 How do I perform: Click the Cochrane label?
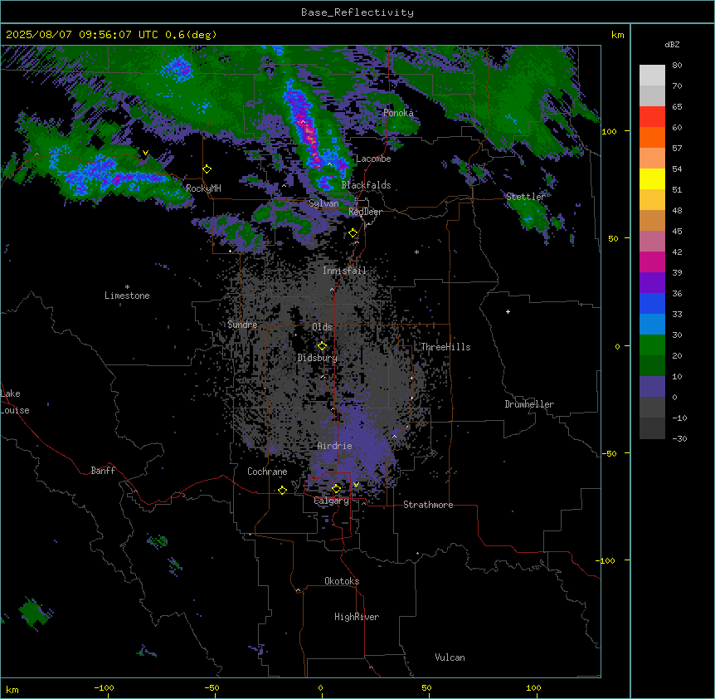pos(267,472)
